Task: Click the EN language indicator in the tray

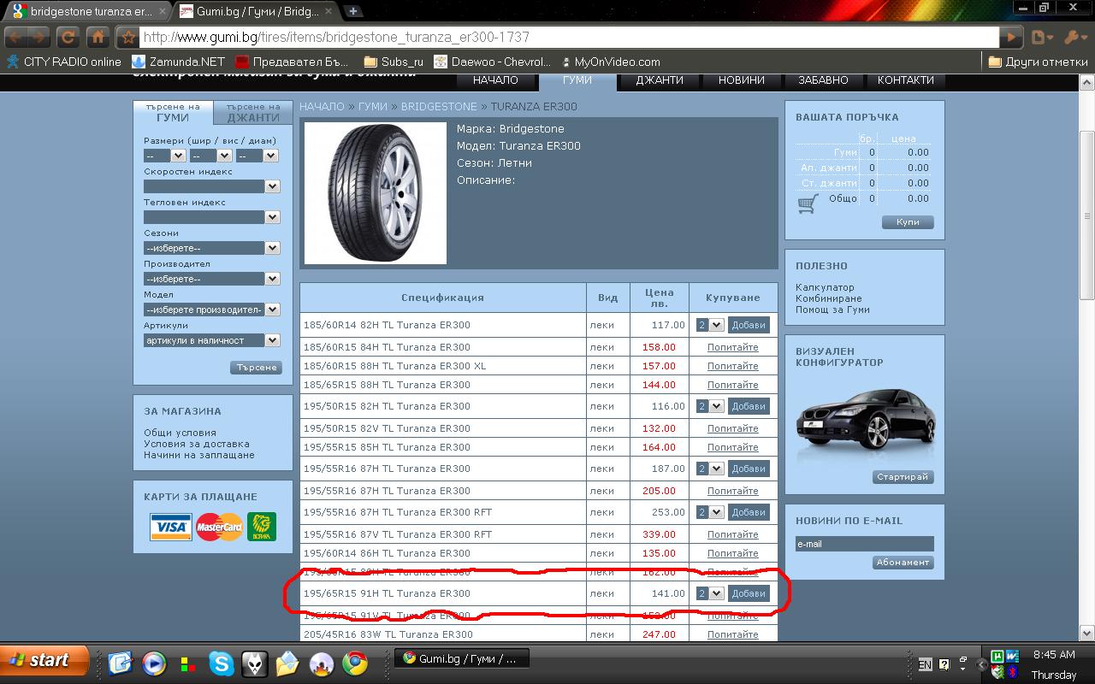Action: click(x=925, y=664)
